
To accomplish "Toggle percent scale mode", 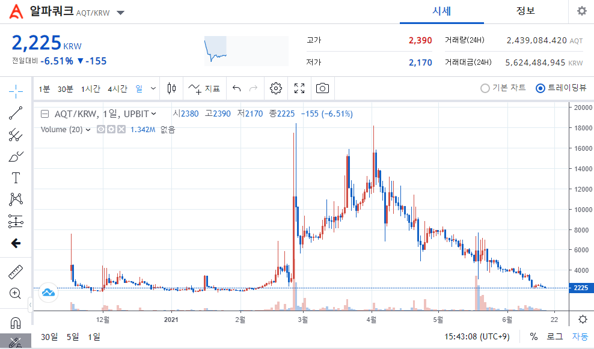I will coord(534,336).
